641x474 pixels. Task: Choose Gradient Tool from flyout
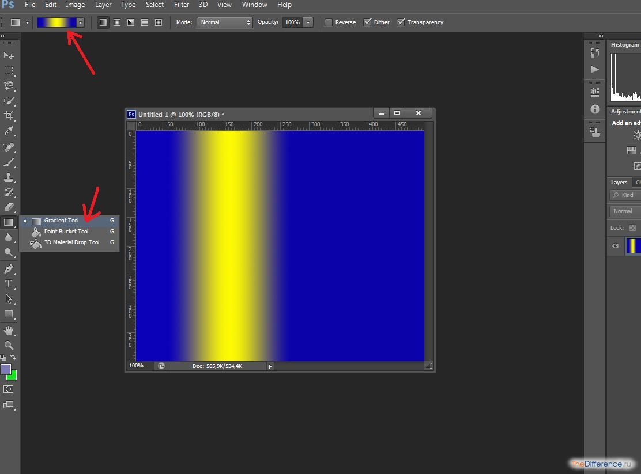click(70, 220)
